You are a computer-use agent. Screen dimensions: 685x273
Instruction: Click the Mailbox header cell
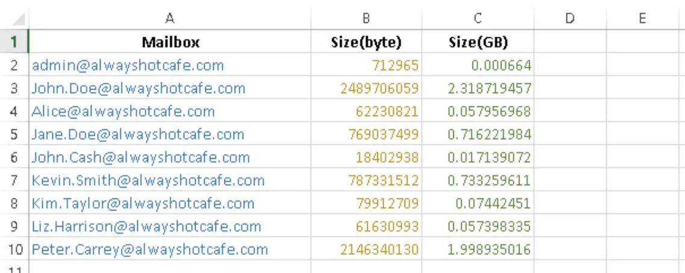click(x=170, y=42)
